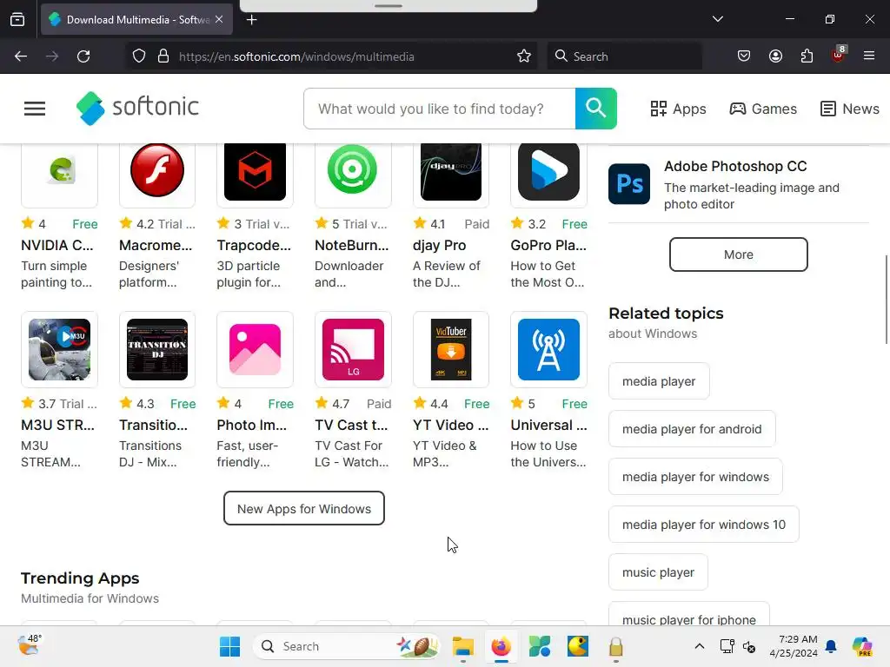890x667 pixels.
Task: Open the TV Cast for LG icon
Action: point(353,349)
